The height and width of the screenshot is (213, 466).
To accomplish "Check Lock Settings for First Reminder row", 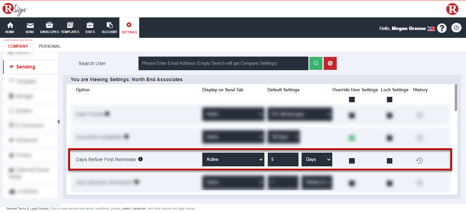I will click(x=390, y=161).
